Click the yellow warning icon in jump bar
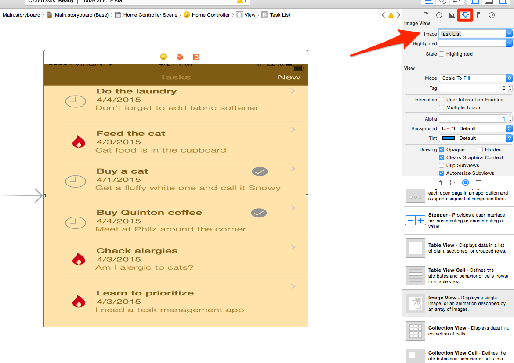Image resolution: width=514 pixels, height=363 pixels. pos(391,15)
